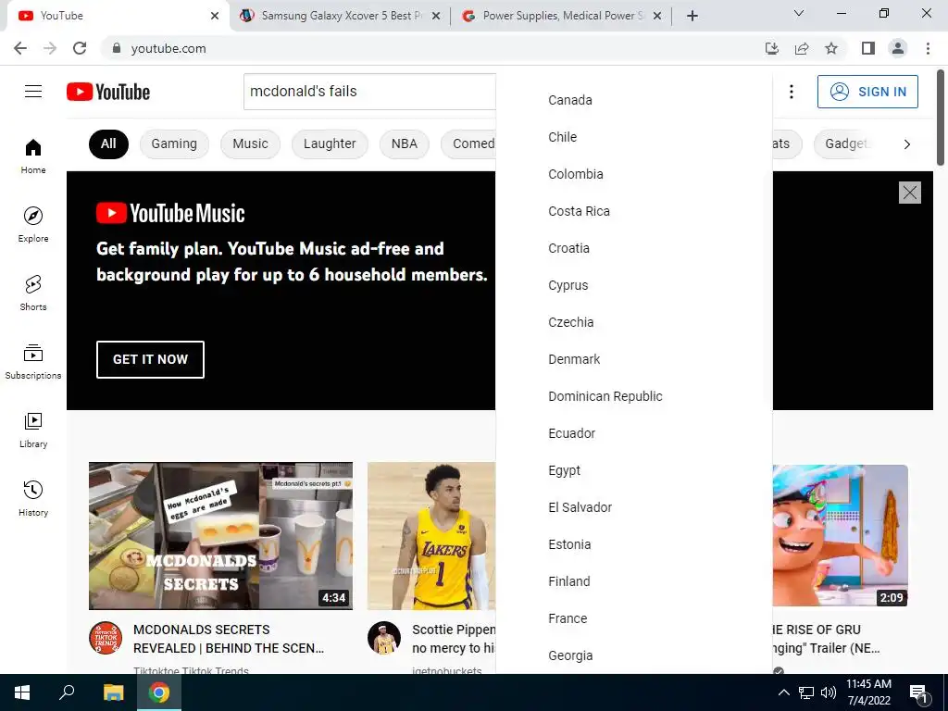This screenshot has width=948, height=711.
Task: Click the SIGN IN button
Action: pyautogui.click(x=867, y=92)
